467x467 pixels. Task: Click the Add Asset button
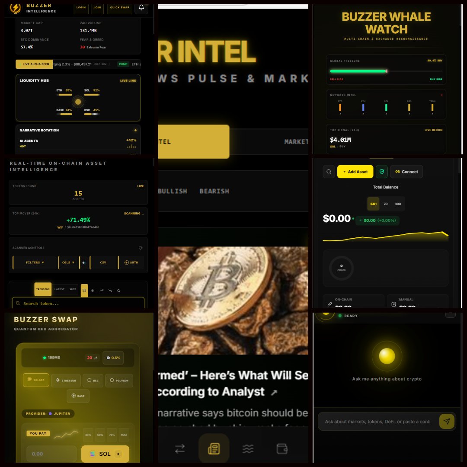(355, 172)
